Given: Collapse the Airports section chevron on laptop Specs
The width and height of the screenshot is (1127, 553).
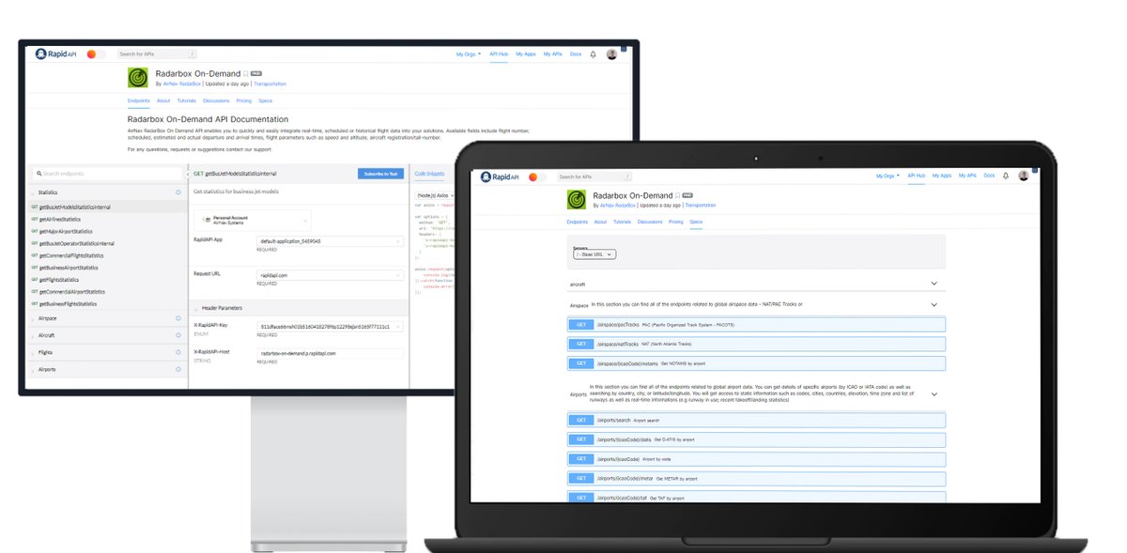Looking at the screenshot, I should click(934, 394).
